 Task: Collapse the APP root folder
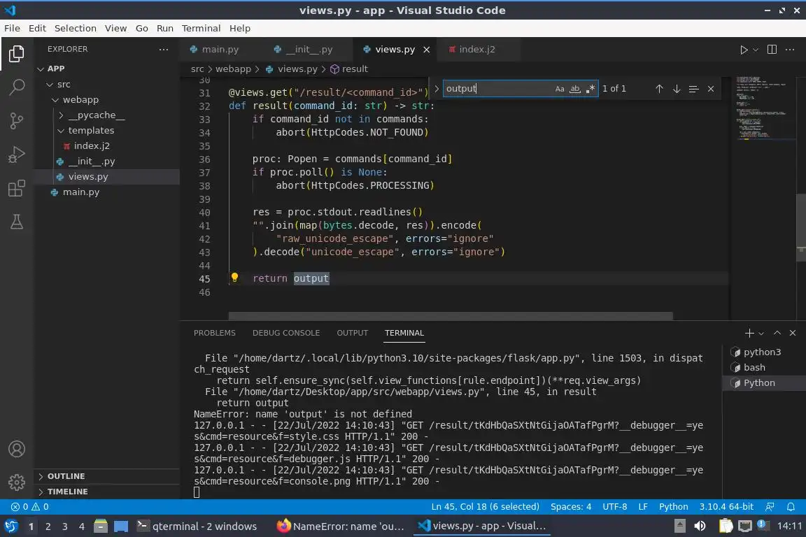click(x=41, y=69)
